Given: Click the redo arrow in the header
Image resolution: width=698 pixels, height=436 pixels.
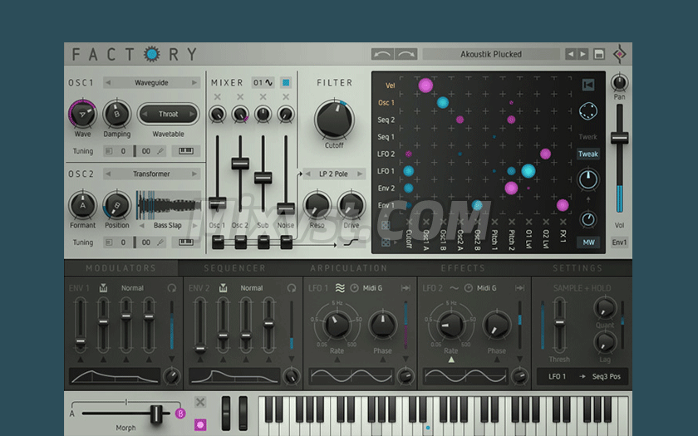Looking at the screenshot, I should point(406,55).
